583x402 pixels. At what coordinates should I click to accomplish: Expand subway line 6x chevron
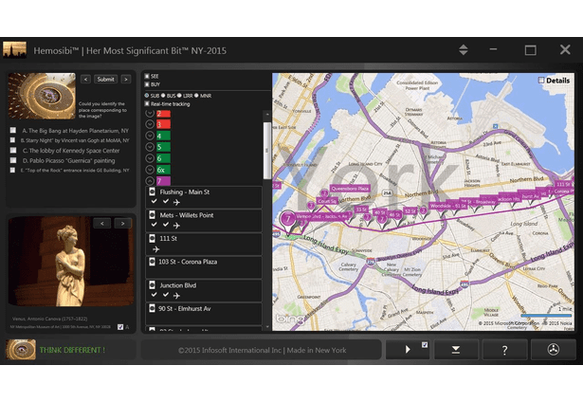pyautogui.click(x=150, y=170)
